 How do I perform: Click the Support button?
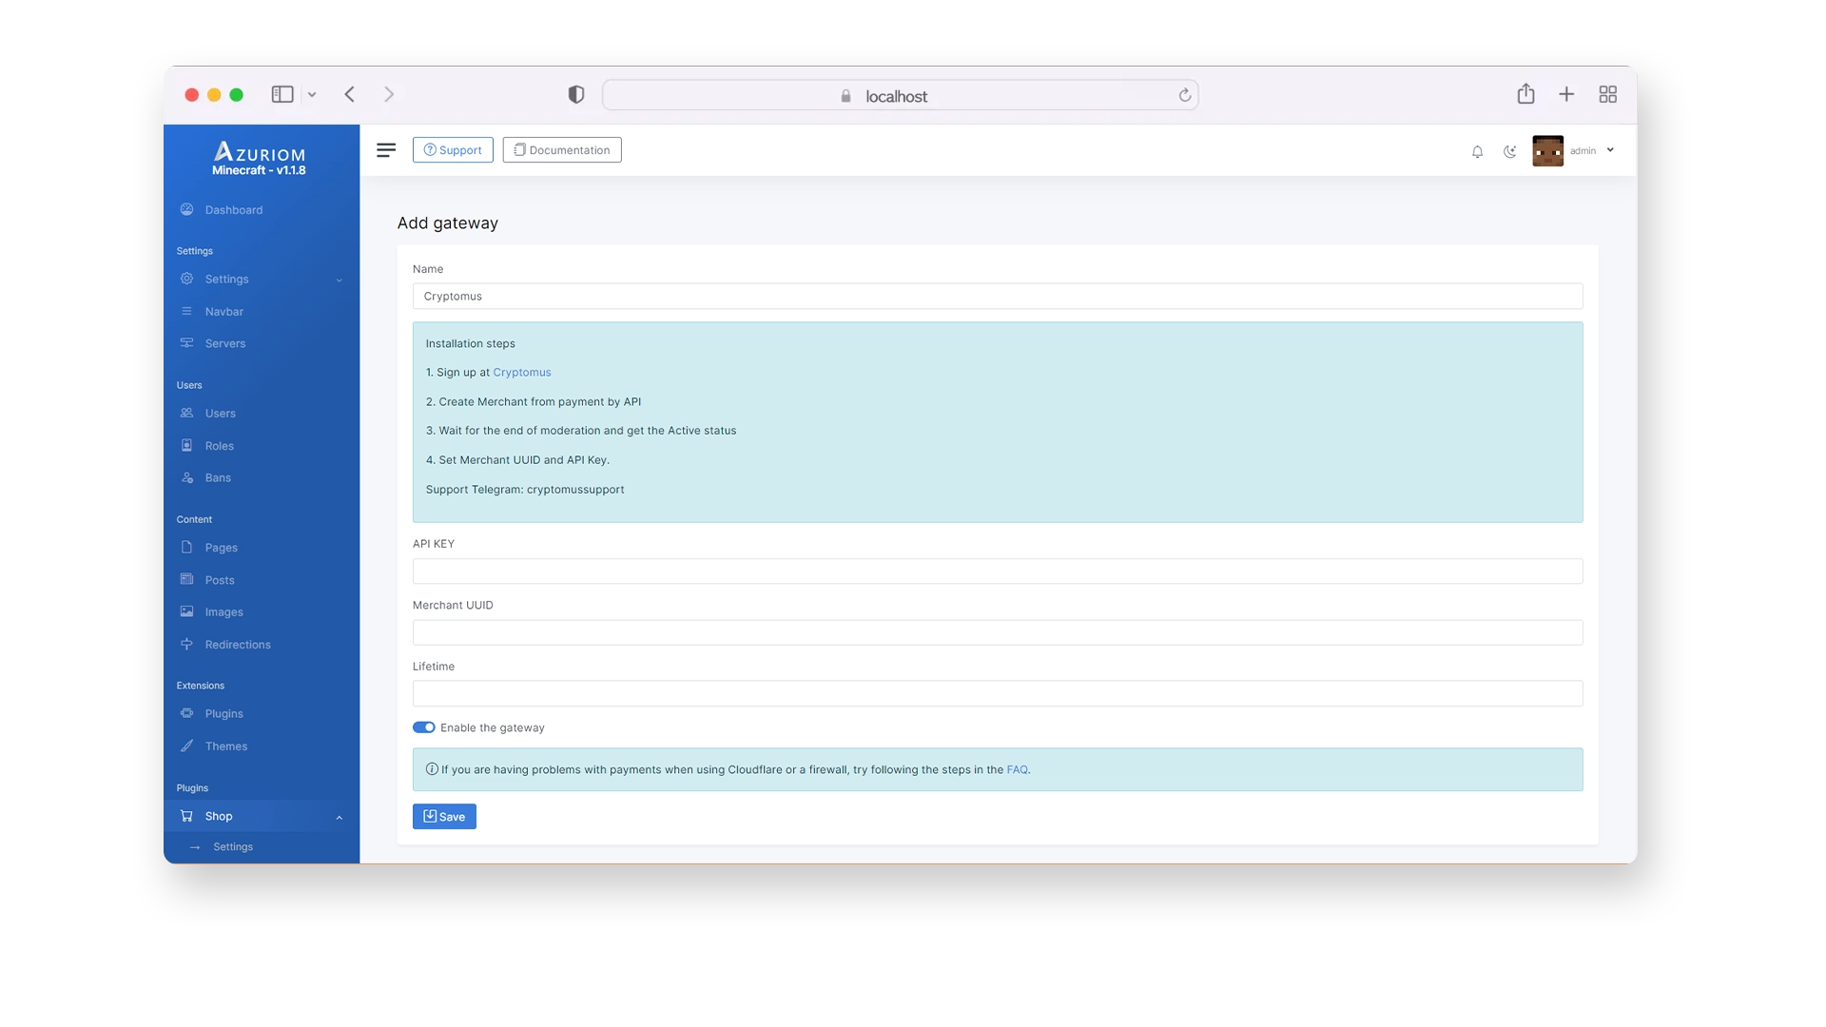pos(453,150)
